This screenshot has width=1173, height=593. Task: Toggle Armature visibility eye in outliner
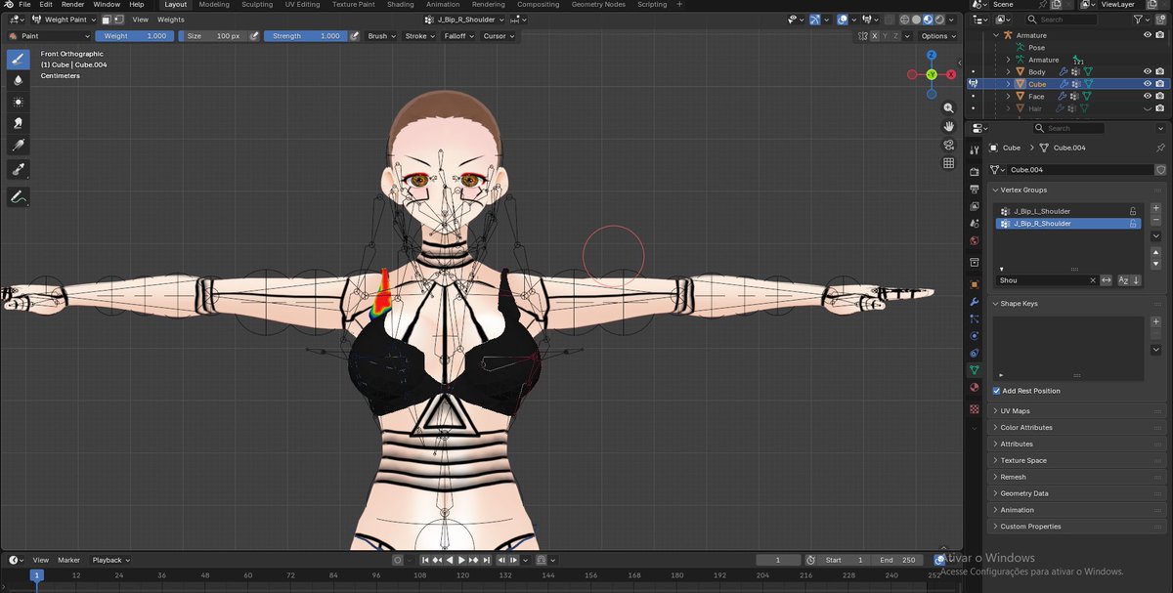(x=1148, y=35)
